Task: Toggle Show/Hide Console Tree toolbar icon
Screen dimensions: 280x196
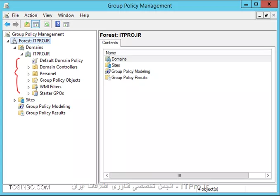Action: click(36, 24)
